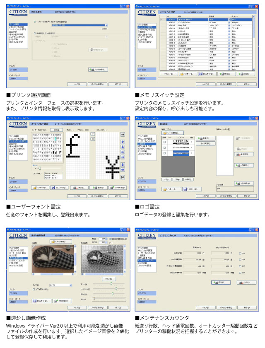Click the Import folder button in User Font window
The height and width of the screenshot is (348, 265).
tap(40, 188)
